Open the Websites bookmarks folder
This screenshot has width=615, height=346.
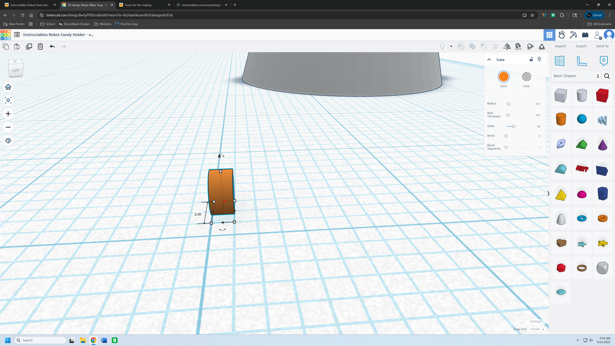click(x=103, y=24)
